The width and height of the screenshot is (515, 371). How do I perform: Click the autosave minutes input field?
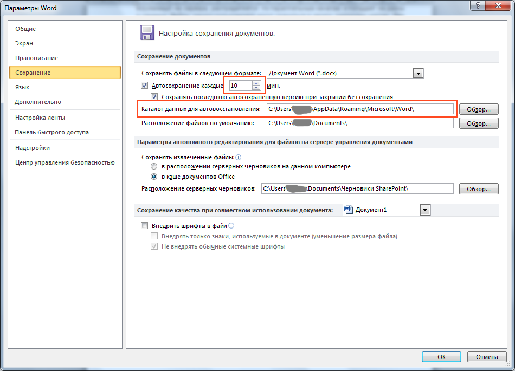241,86
